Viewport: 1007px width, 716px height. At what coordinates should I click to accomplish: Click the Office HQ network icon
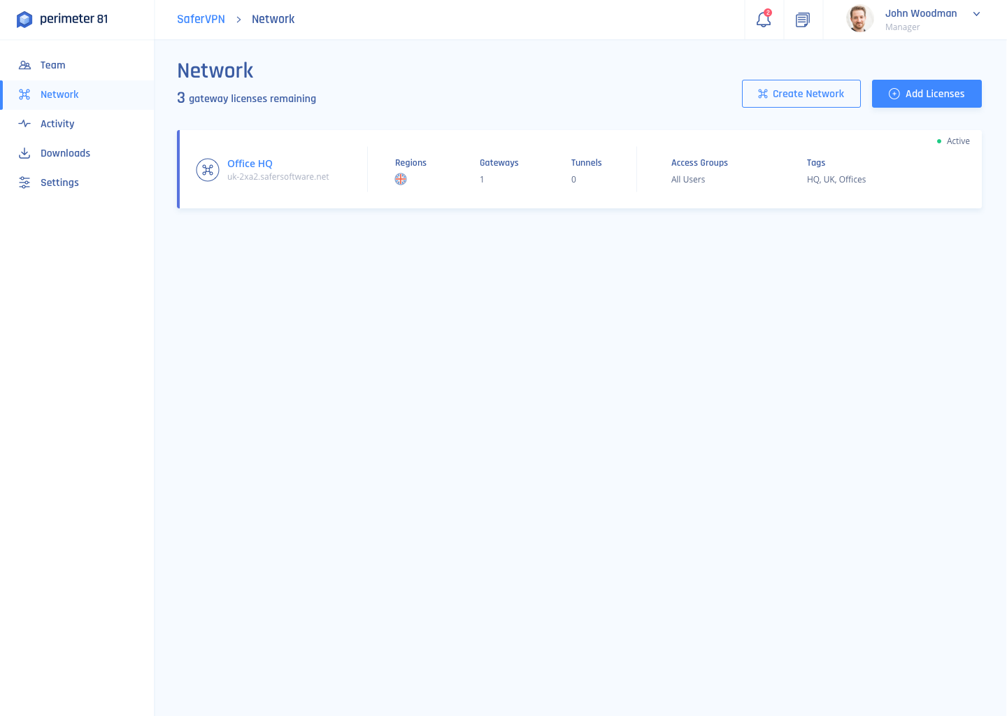pos(208,170)
